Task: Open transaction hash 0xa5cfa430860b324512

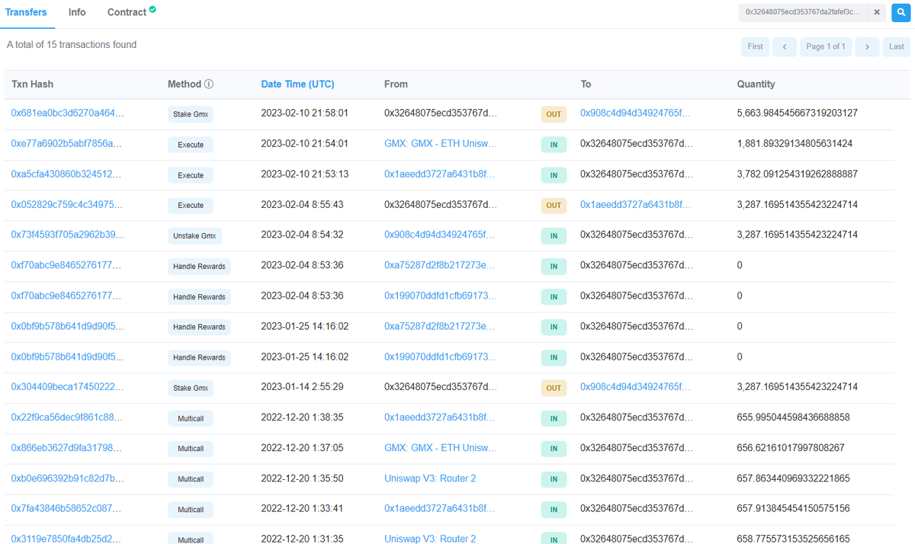Action: click(66, 174)
